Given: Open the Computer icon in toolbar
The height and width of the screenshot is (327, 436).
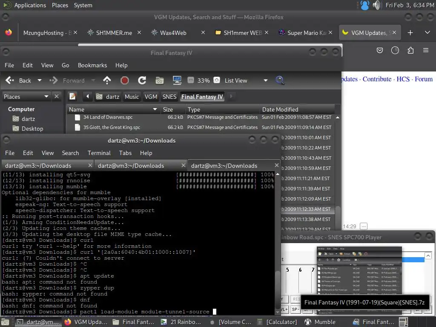Looking at the screenshot, I should pyautogui.click(x=177, y=80).
